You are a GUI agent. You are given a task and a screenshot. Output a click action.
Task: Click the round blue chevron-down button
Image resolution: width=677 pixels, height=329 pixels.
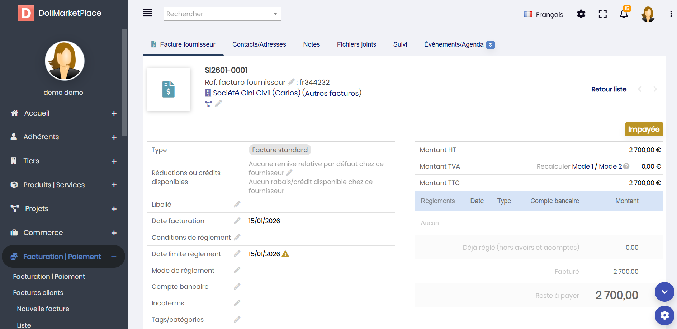(664, 292)
